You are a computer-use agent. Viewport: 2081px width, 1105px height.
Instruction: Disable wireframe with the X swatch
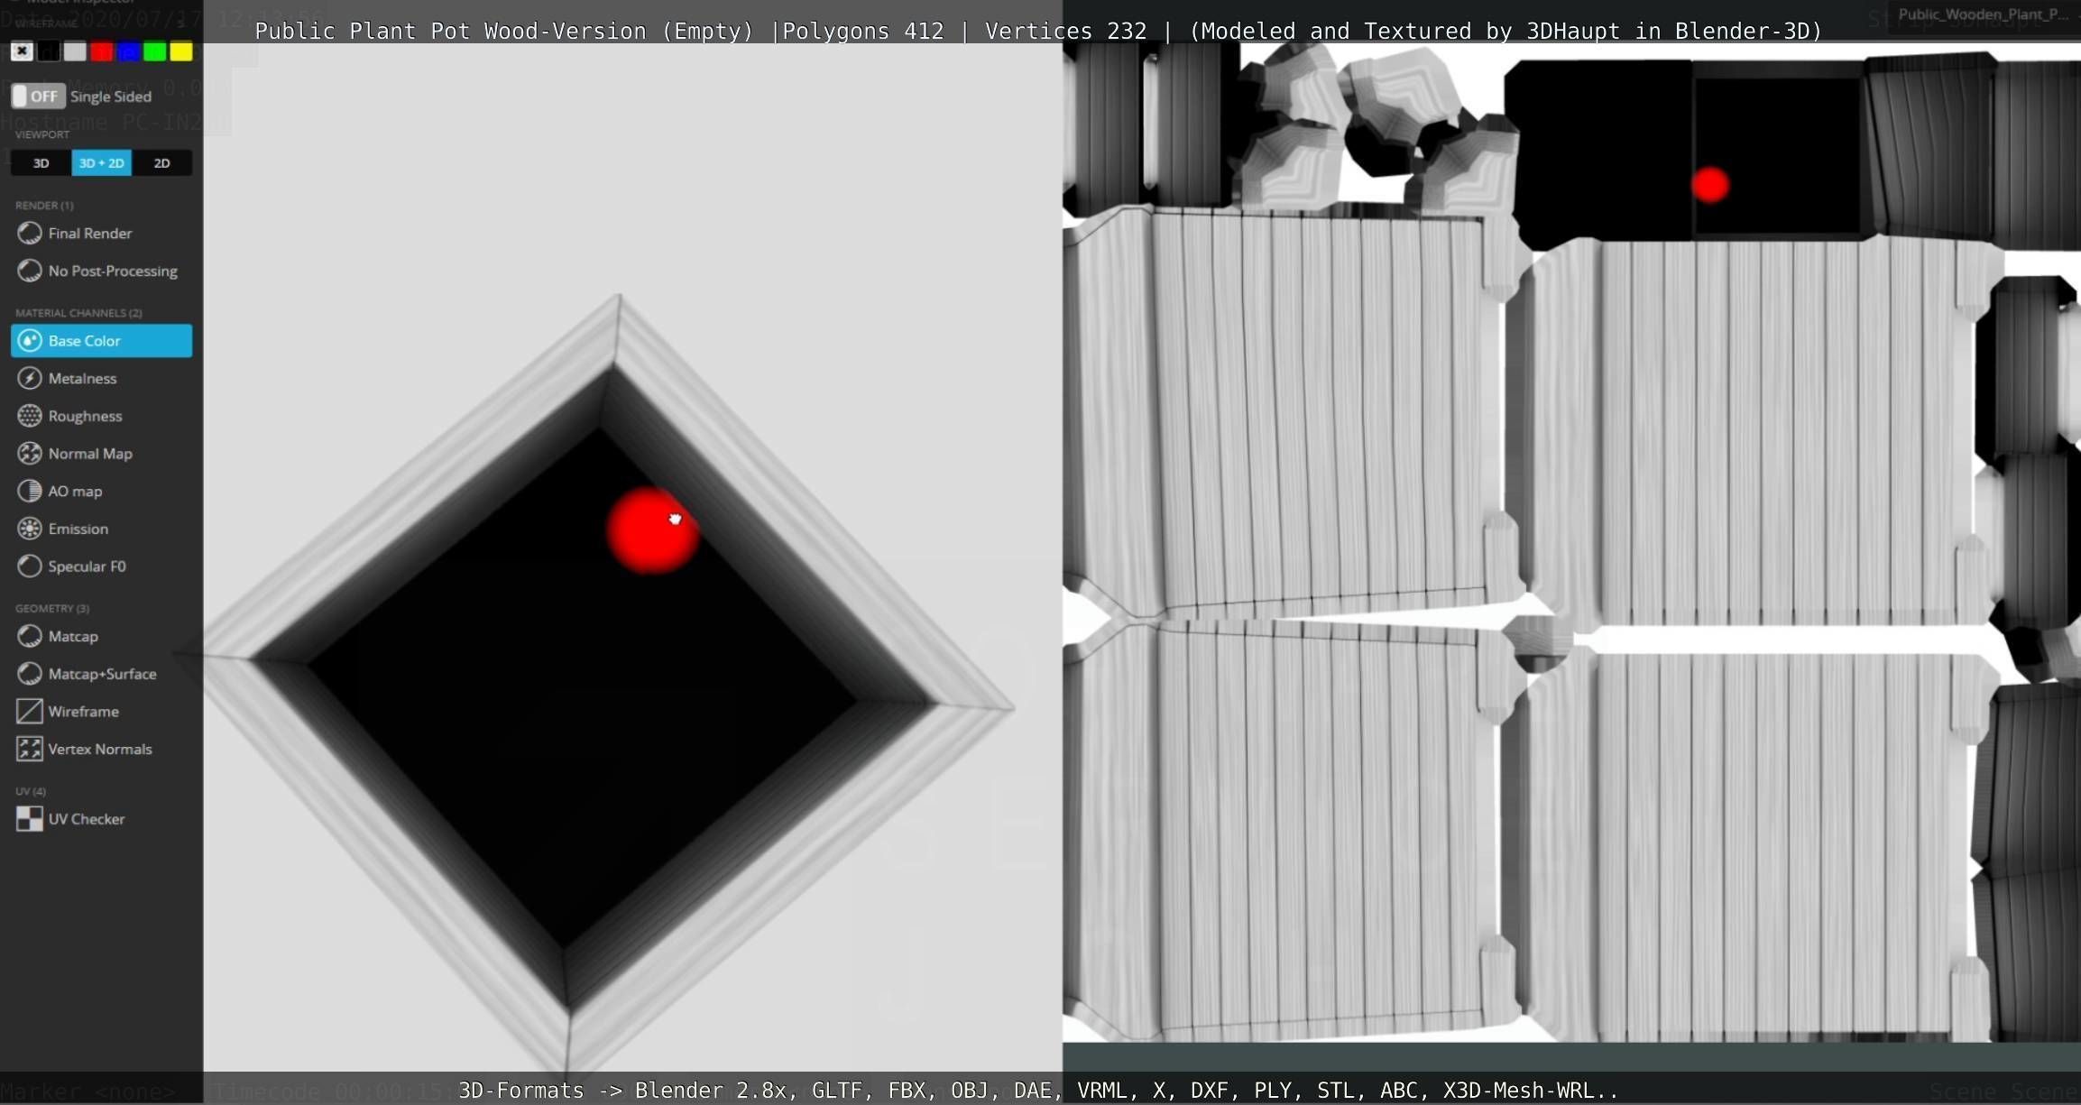tap(22, 51)
